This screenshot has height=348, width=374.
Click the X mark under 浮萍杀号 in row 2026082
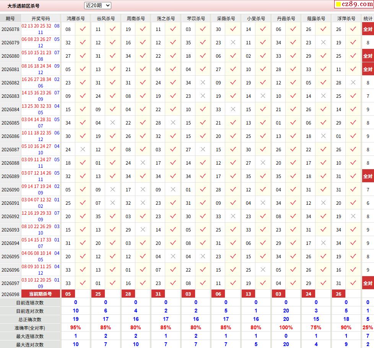(353, 83)
